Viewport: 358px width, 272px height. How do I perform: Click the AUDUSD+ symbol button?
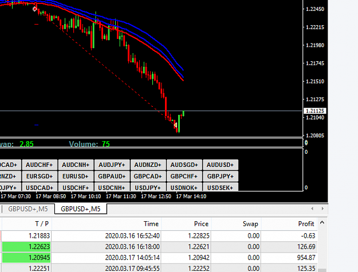(221, 165)
